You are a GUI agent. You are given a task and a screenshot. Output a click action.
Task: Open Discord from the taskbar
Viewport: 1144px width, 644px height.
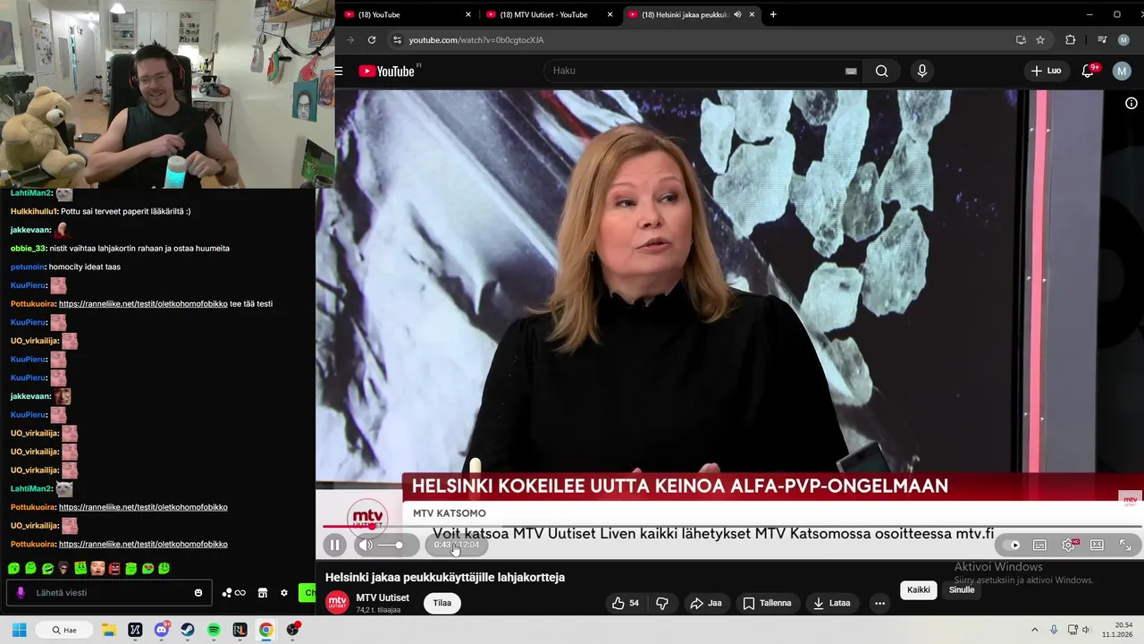coord(162,630)
